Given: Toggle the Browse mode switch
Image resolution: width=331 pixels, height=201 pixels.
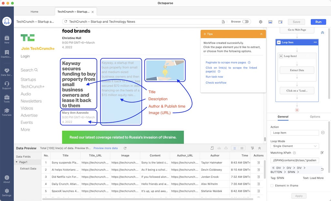Looking at the screenshot, I should coord(245,22).
